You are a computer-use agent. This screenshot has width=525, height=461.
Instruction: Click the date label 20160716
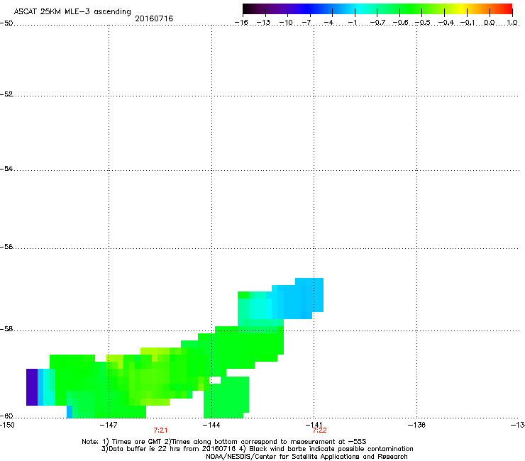(154, 18)
